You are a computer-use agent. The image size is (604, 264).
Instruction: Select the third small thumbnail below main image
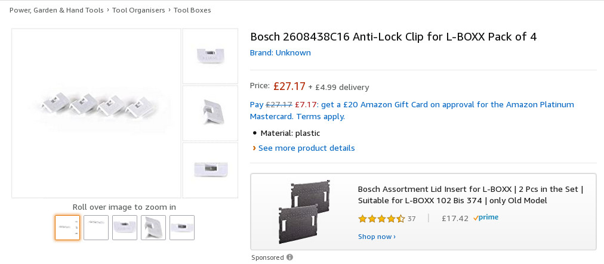point(125,228)
